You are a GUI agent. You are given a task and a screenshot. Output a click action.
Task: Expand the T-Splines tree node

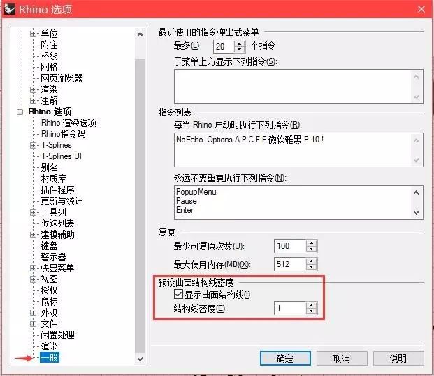(x=33, y=145)
